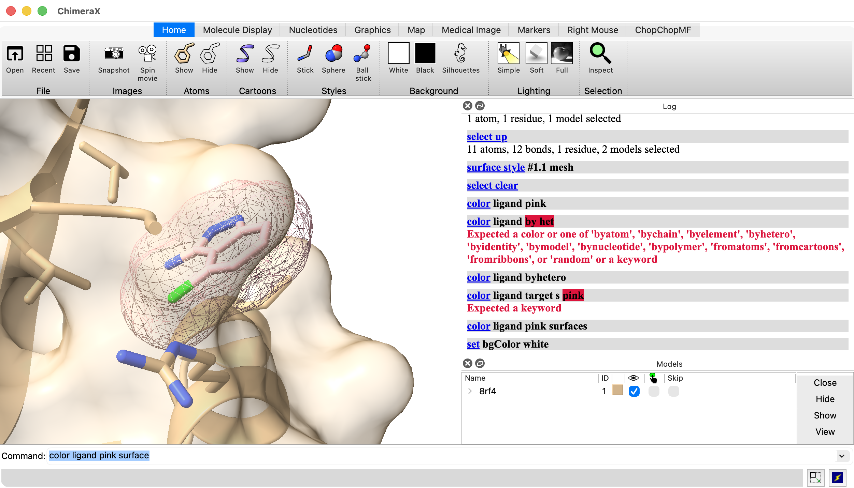Click 'surface style' link in Log
The width and height of the screenshot is (854, 488).
496,167
